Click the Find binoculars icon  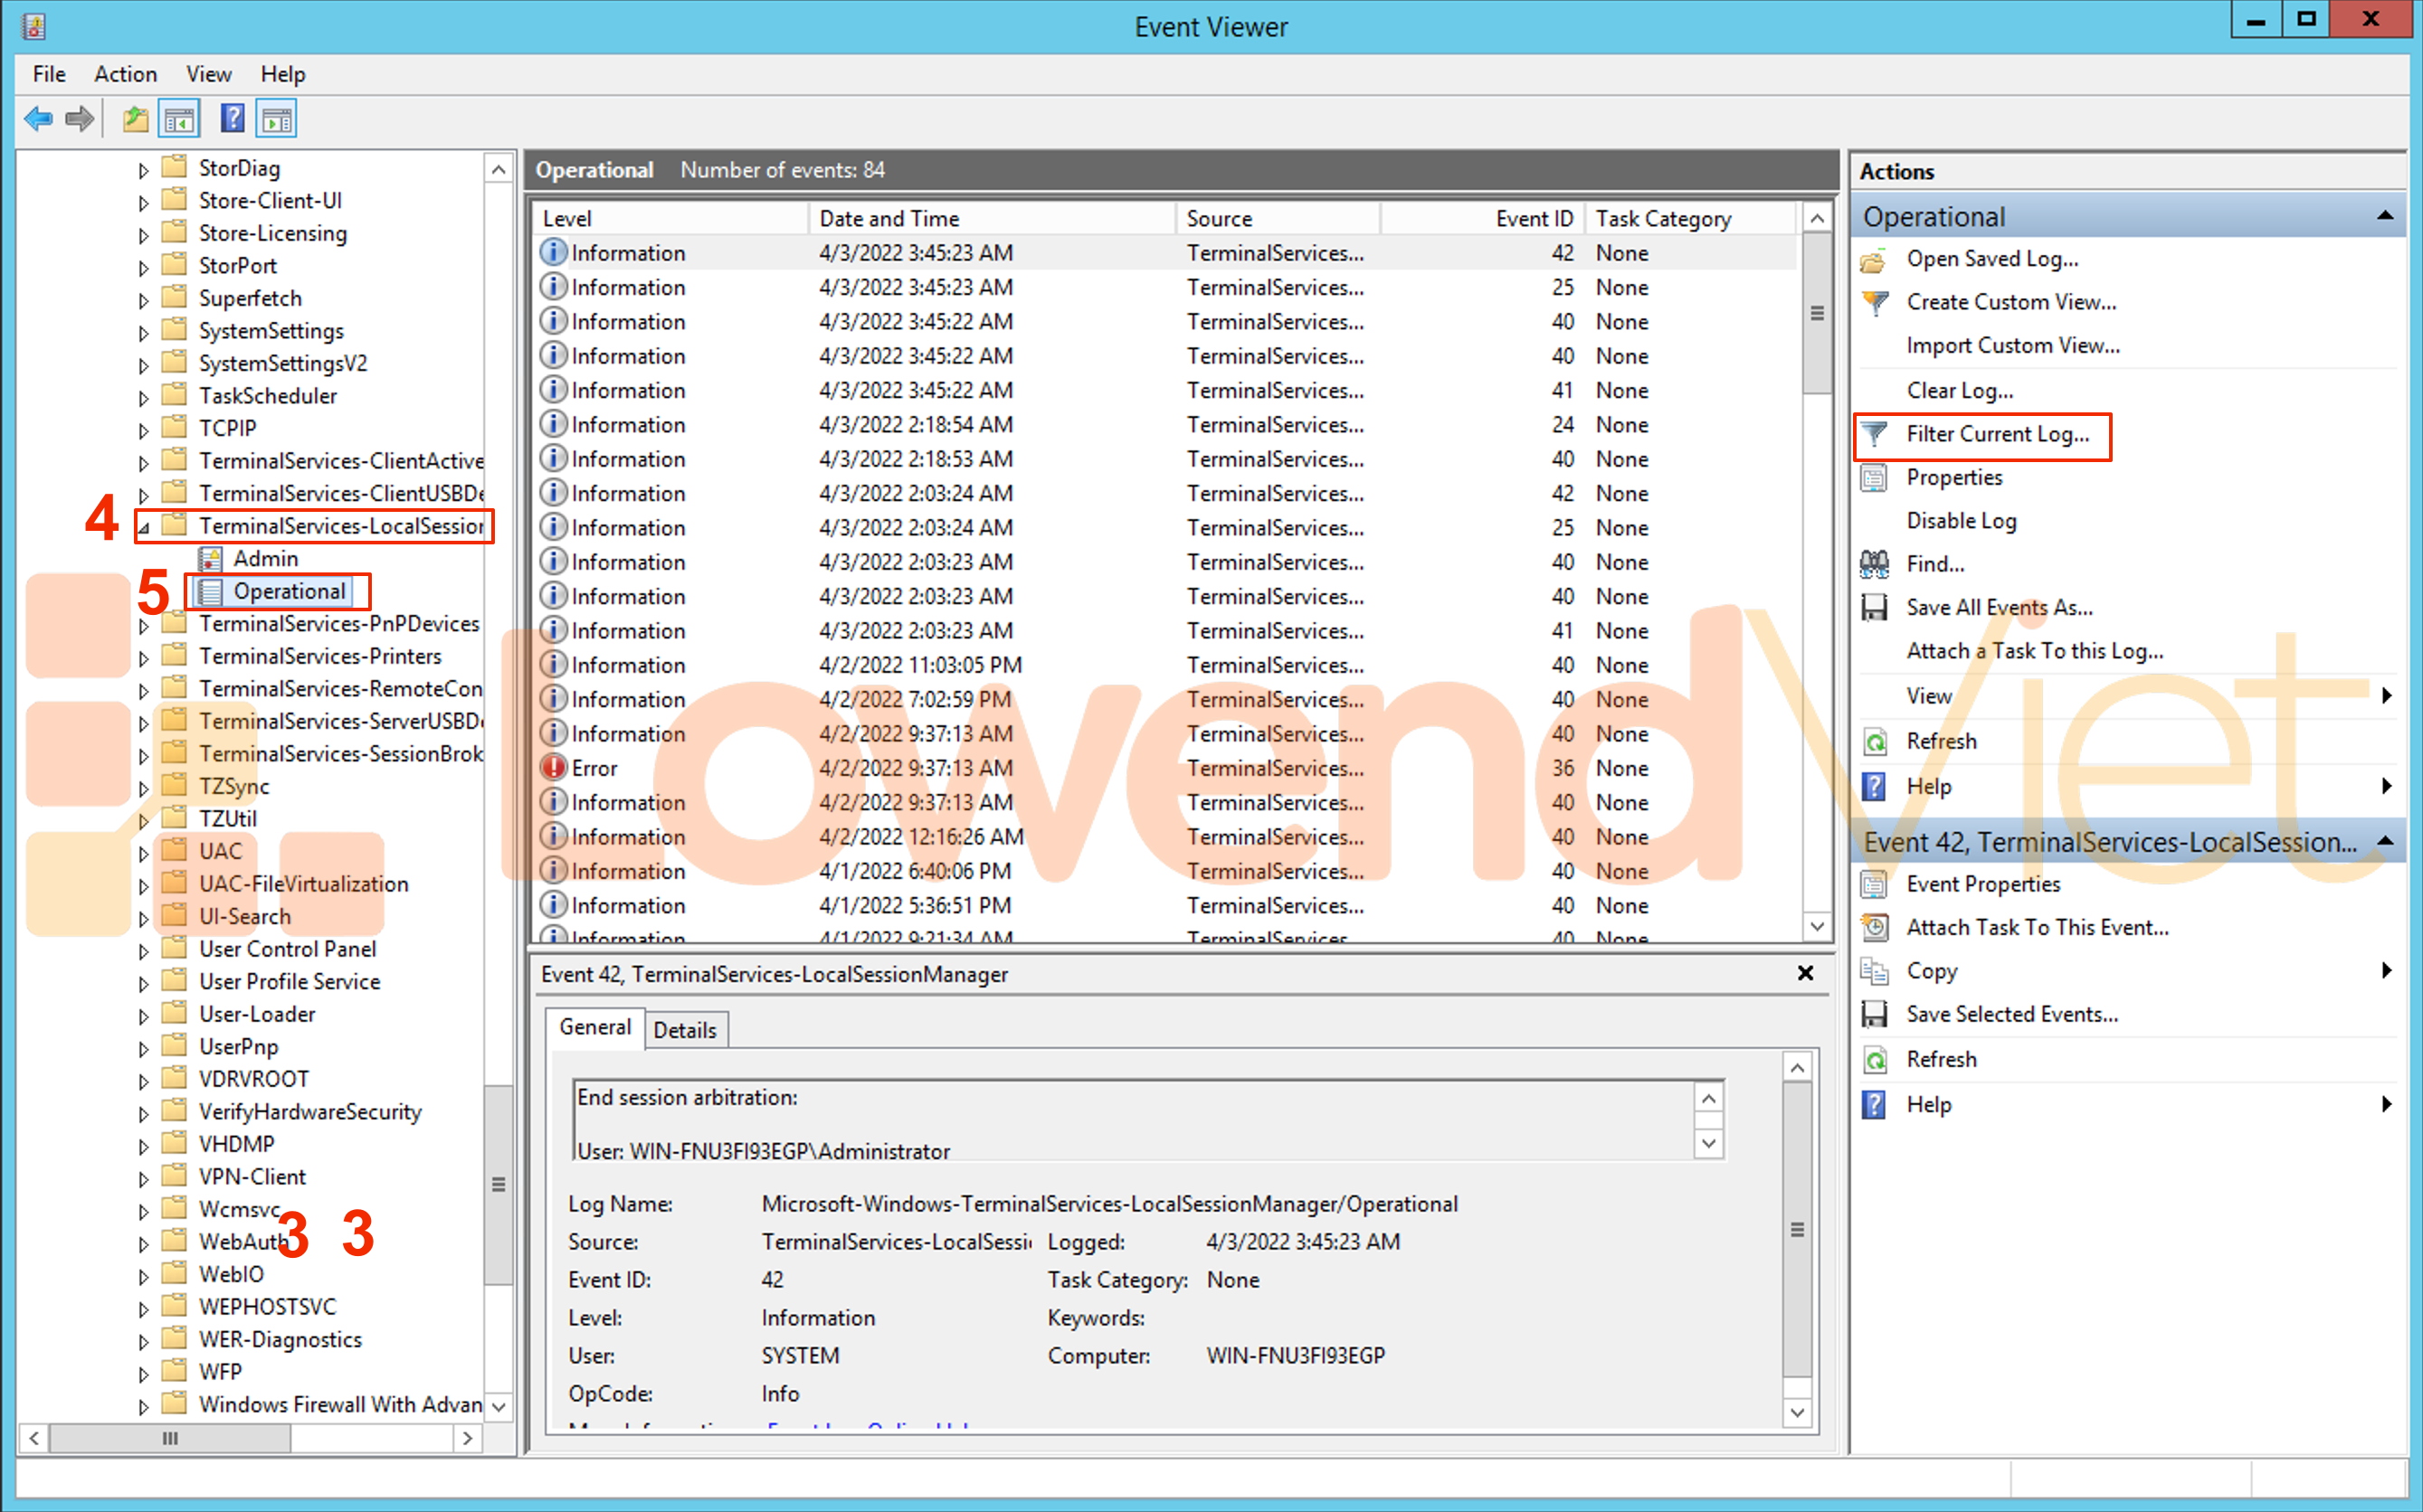pyautogui.click(x=1874, y=564)
